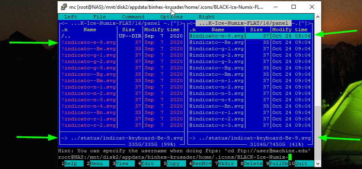
Task: Select !indicato~g-2.svg in the left panel
Action: [x=122, y=62]
